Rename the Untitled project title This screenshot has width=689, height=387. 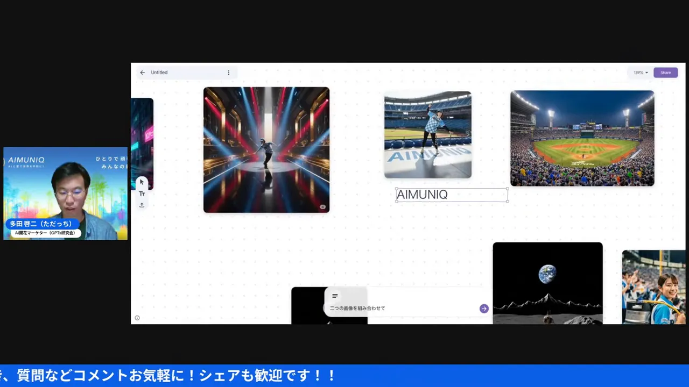[x=159, y=73]
